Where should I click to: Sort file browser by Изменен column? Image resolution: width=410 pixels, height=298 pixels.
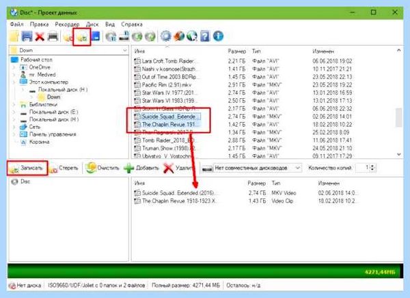[323, 51]
